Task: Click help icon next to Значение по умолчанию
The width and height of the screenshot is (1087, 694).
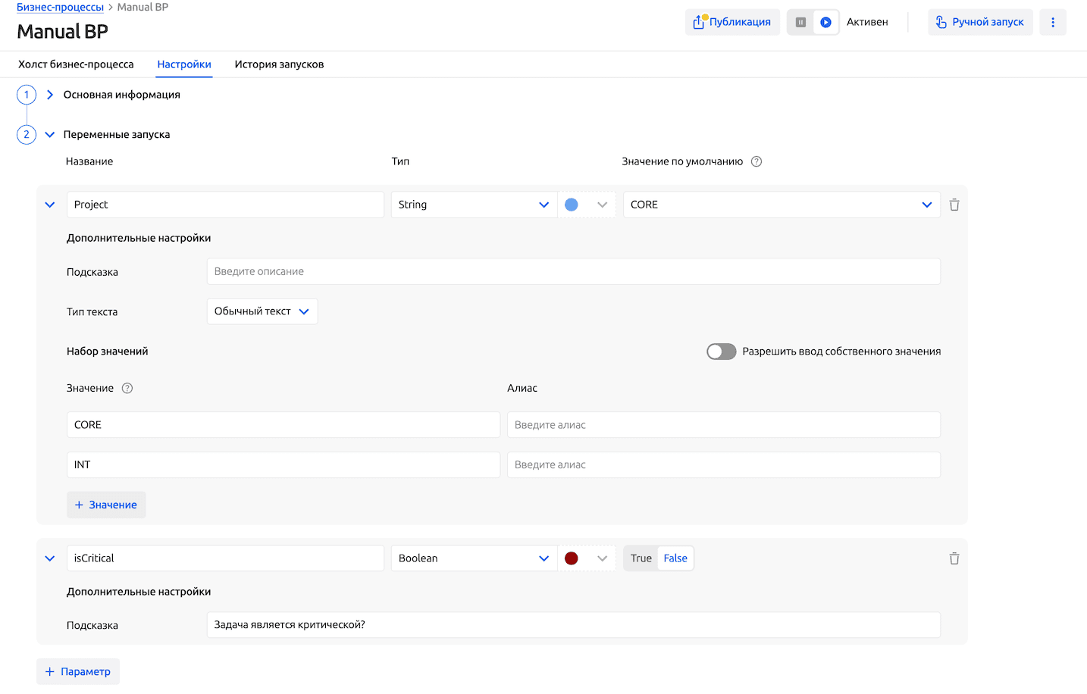Action: click(x=756, y=162)
